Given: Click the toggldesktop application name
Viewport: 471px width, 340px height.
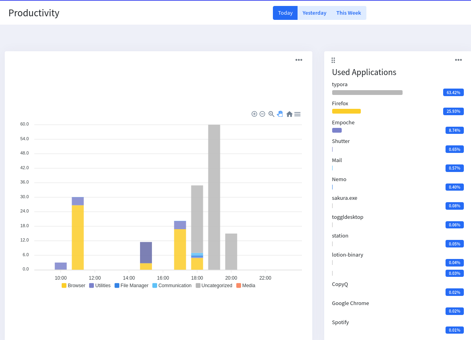Looking at the screenshot, I should [x=348, y=217].
